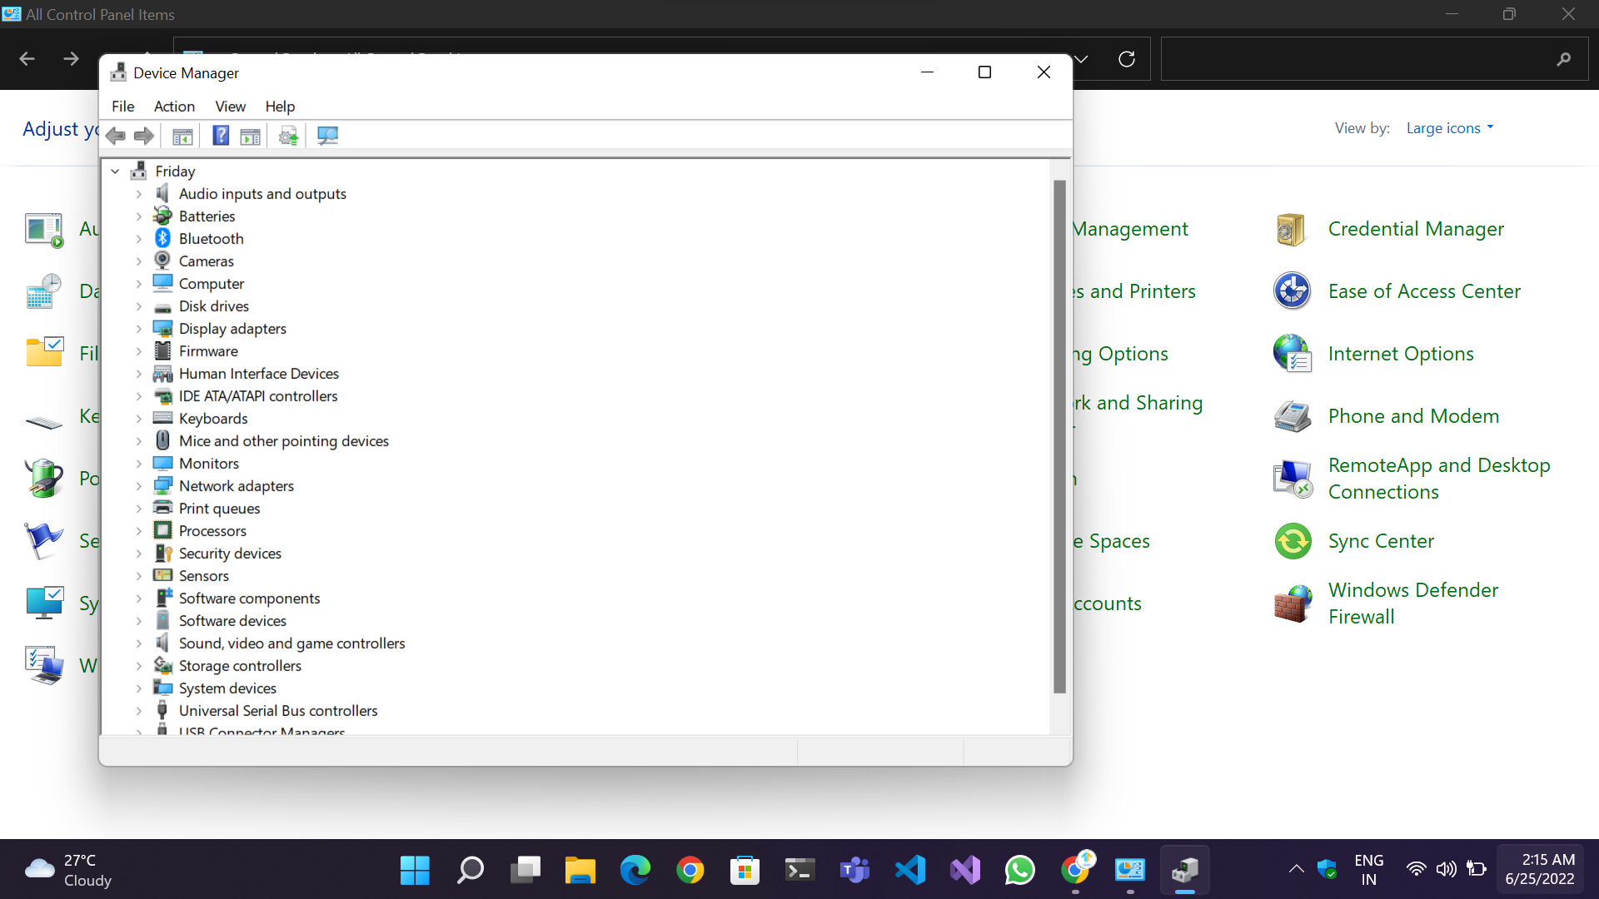Image resolution: width=1599 pixels, height=899 pixels.
Task: Click the Properties toolbar icon
Action: pyautogui.click(x=182, y=136)
